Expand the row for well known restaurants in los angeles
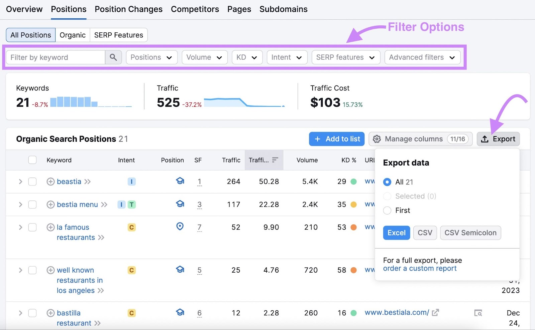 20,270
